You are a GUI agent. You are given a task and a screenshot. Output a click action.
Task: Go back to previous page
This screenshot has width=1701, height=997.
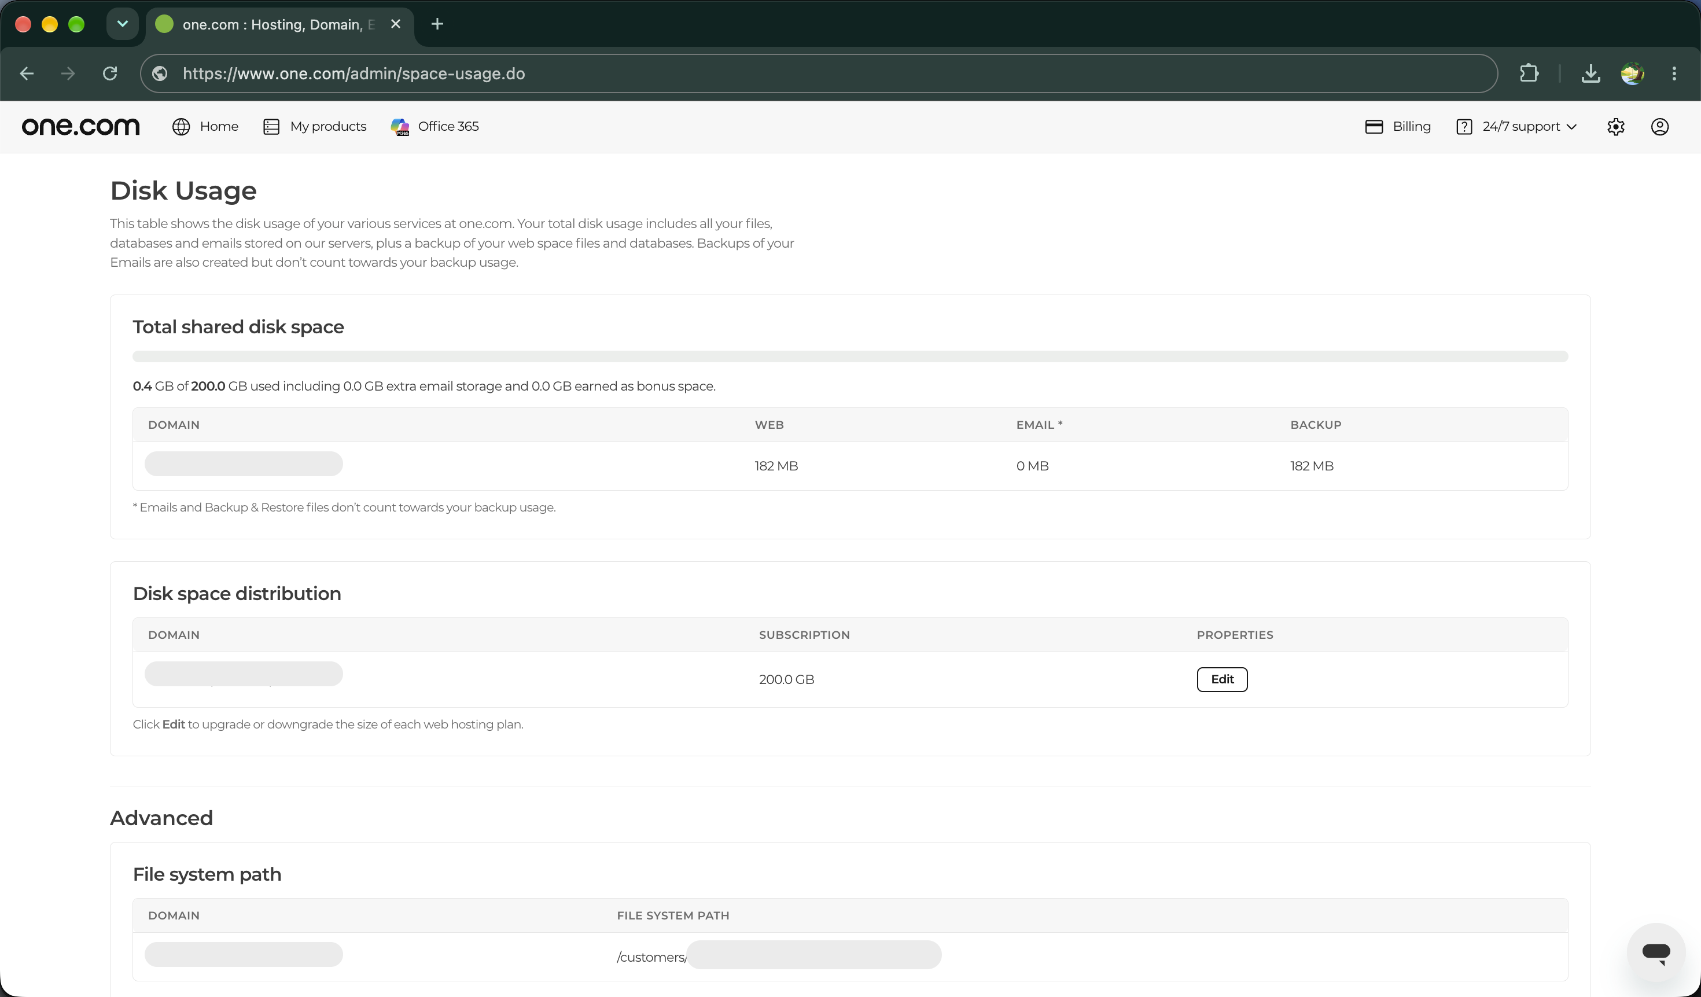click(27, 73)
